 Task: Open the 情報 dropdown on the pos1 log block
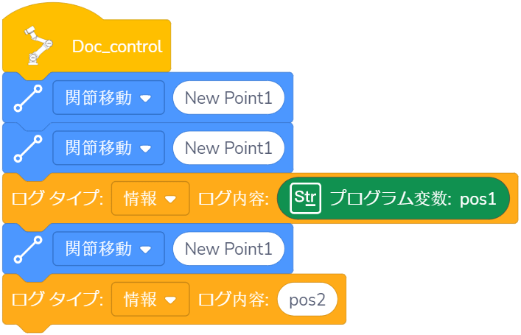(x=150, y=199)
